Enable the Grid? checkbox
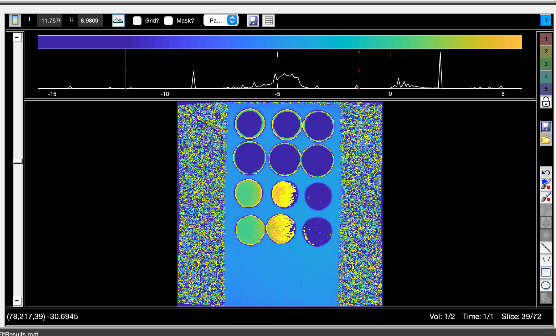556x336 pixels. tap(137, 21)
